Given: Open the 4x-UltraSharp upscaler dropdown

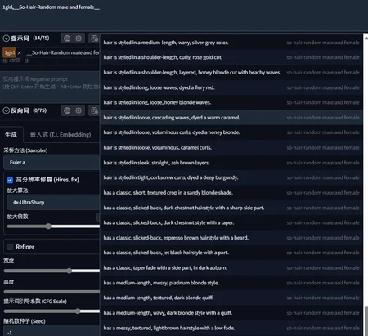Looking at the screenshot, I should pos(53,203).
